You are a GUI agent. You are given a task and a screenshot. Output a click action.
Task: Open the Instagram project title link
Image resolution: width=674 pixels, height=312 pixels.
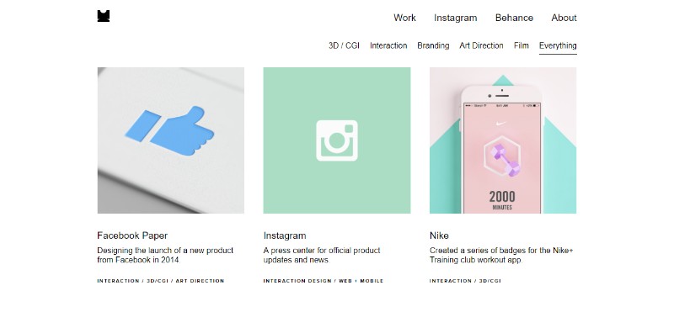click(x=285, y=235)
